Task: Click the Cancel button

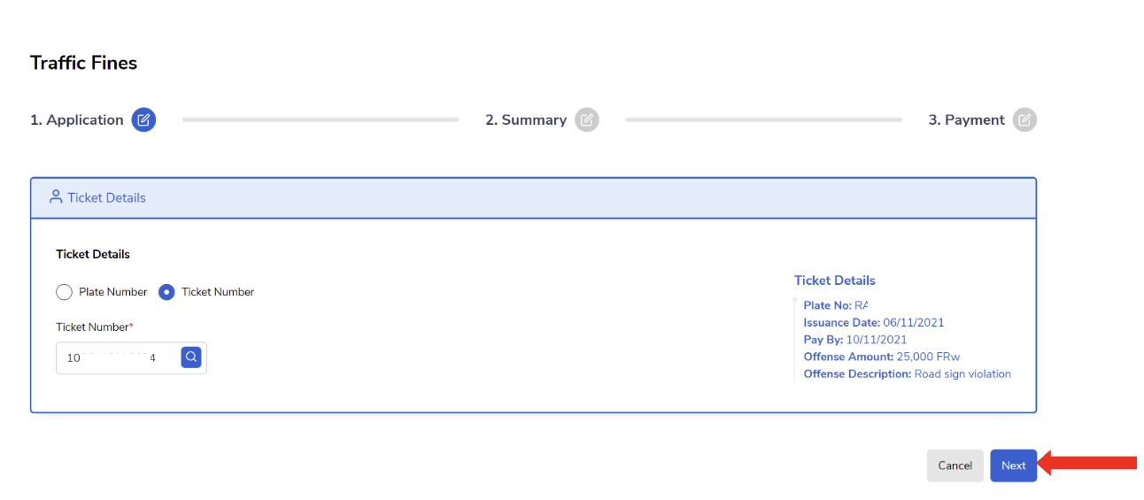Action: (x=955, y=465)
